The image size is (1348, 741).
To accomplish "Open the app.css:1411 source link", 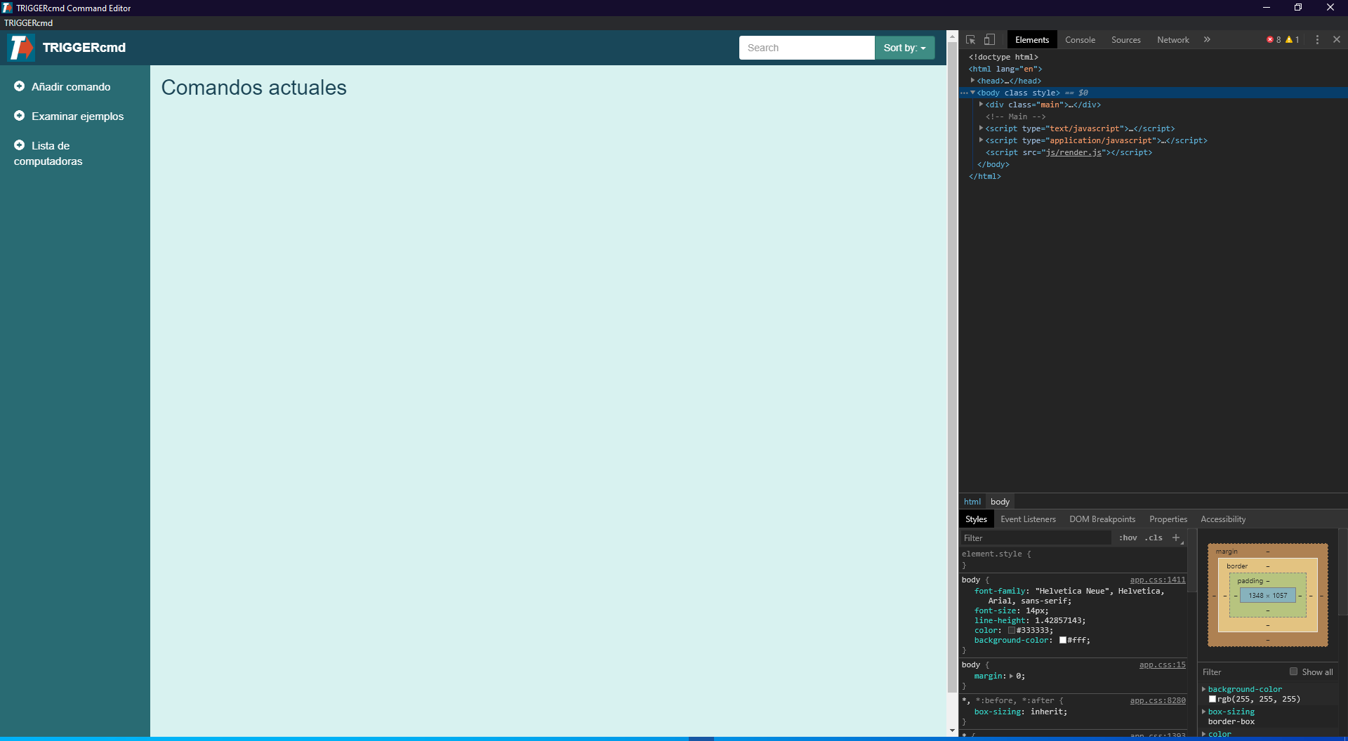I will click(1157, 580).
